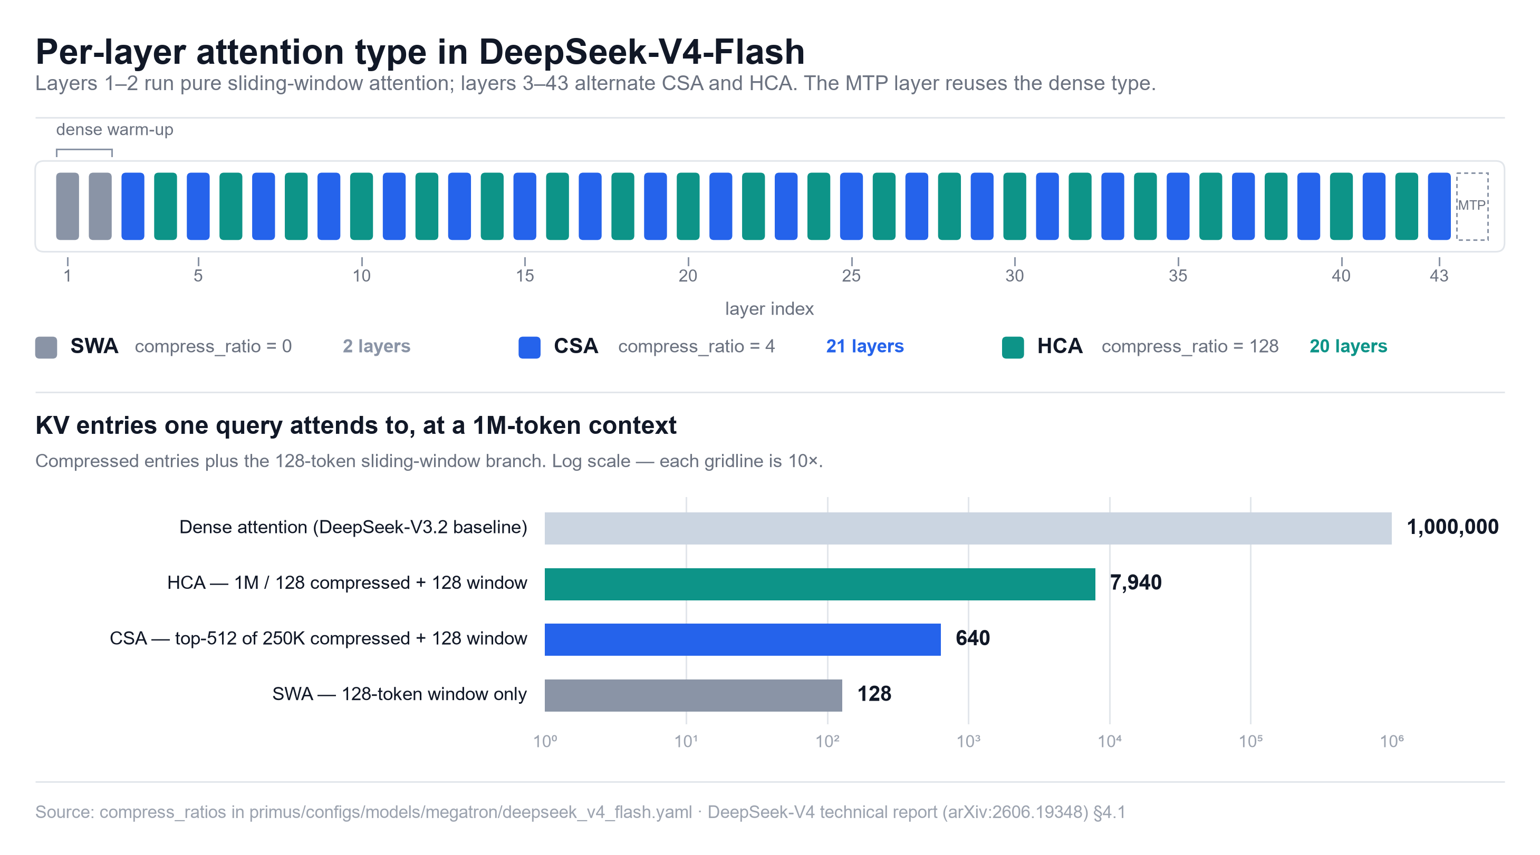Click the '20 layers' HCA count label
The width and height of the screenshot is (1540, 855).
point(1348,346)
